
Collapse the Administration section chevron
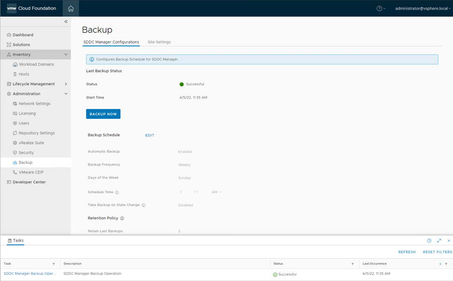tap(66, 94)
